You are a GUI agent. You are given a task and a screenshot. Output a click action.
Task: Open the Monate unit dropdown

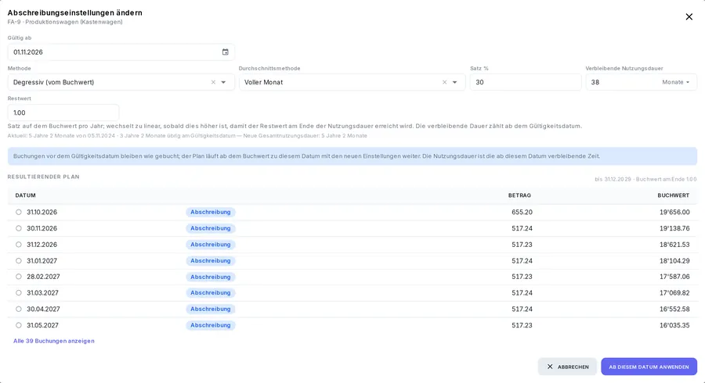(x=676, y=82)
